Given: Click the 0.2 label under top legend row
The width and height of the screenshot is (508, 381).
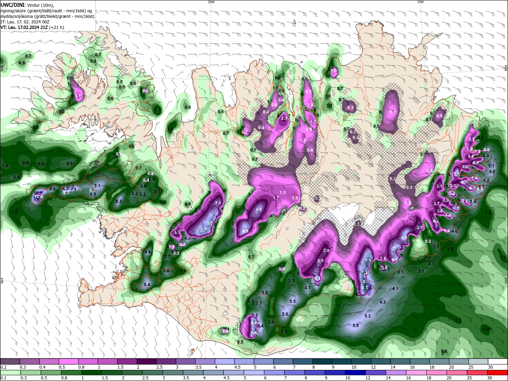Looking at the screenshot, I should click(3, 368).
